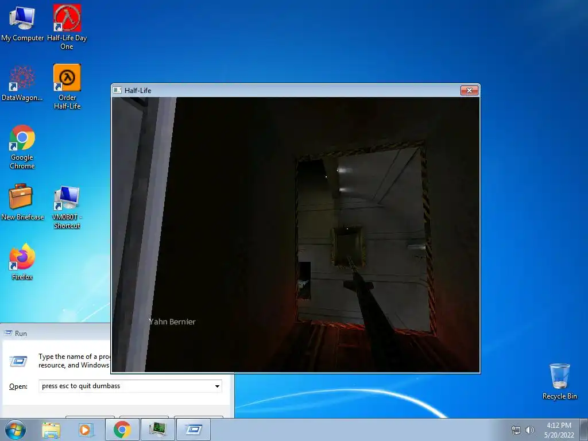The width and height of the screenshot is (588, 441).
Task: Switch to the Run dialog taskbar button
Action: [x=193, y=430]
